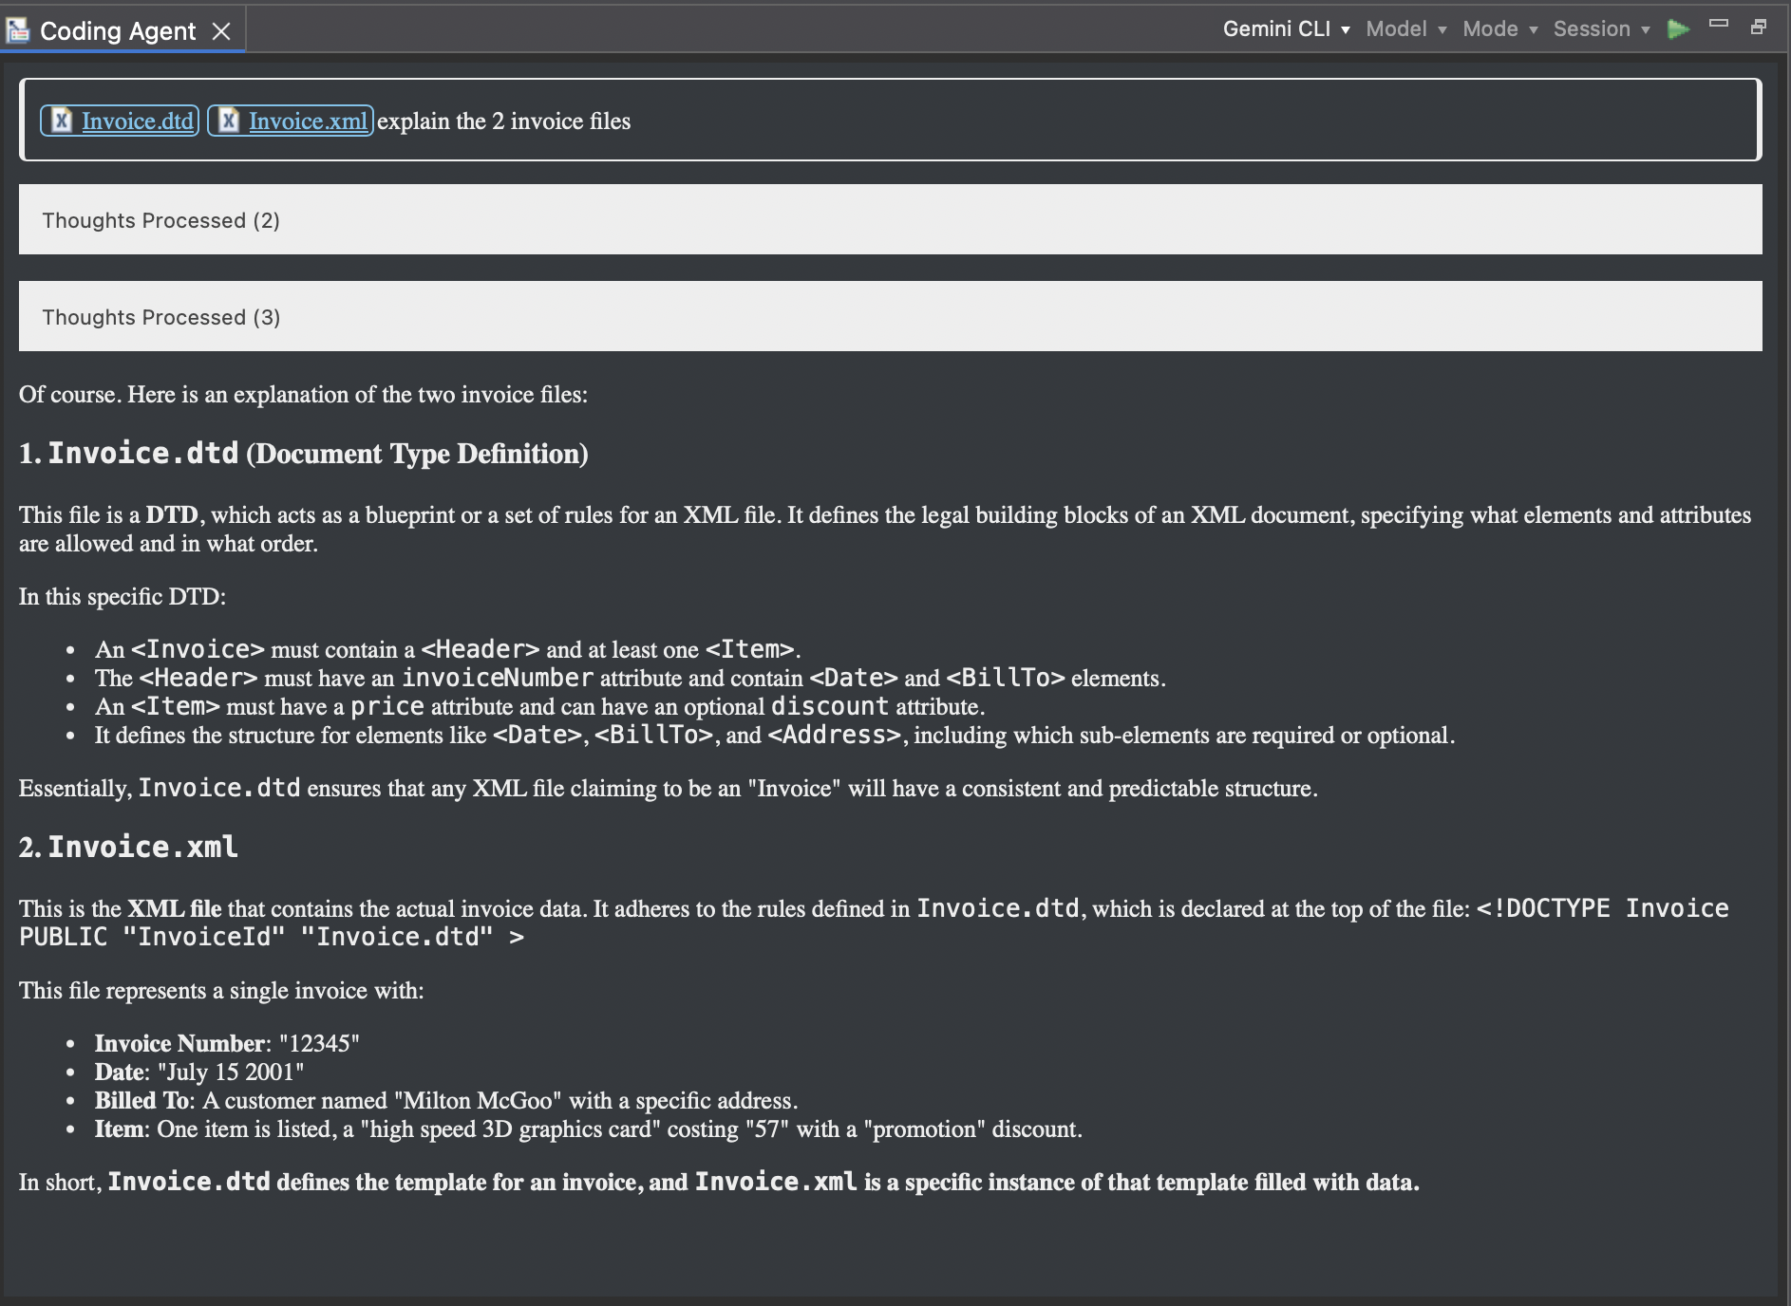Click the green run arrow icon
The image size is (1791, 1306).
click(x=1678, y=28)
